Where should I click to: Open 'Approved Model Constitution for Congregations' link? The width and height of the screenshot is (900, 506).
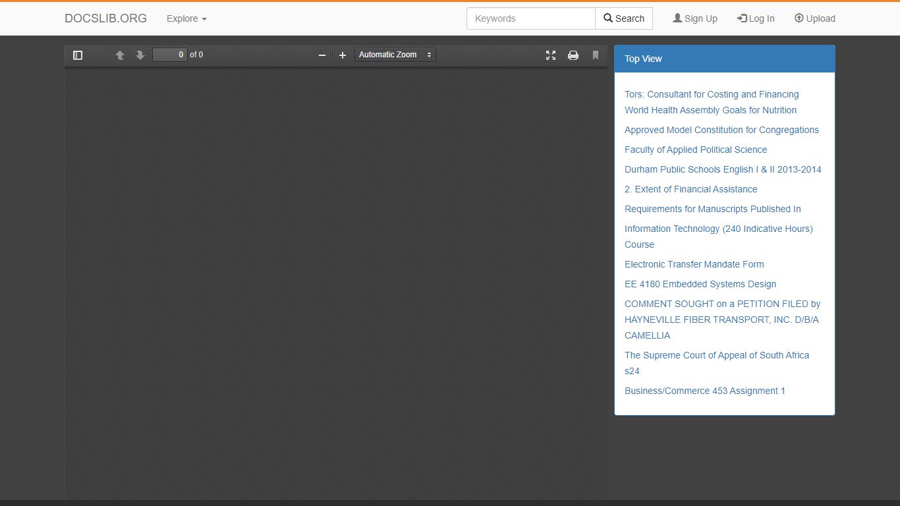pyautogui.click(x=721, y=130)
